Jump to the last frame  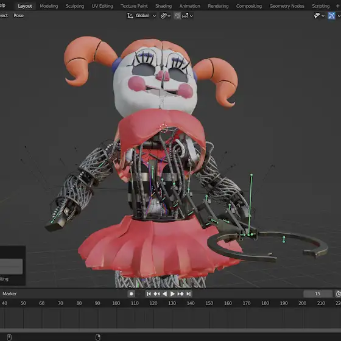click(x=189, y=294)
